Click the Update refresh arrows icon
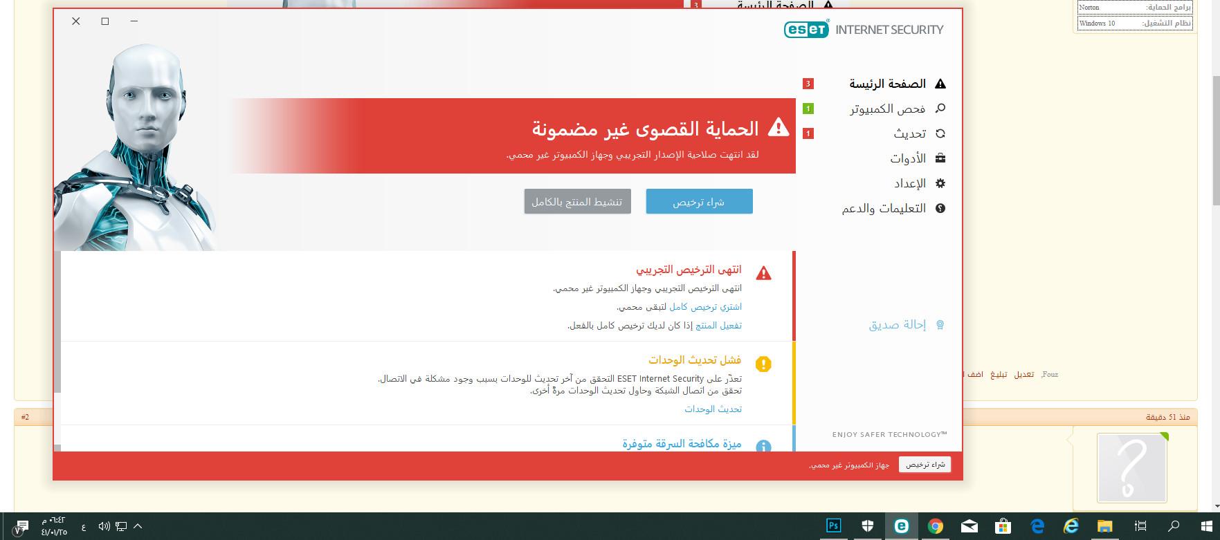This screenshot has width=1220, height=540. [940, 133]
